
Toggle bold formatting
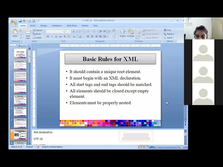pyautogui.click(x=48, y=37)
